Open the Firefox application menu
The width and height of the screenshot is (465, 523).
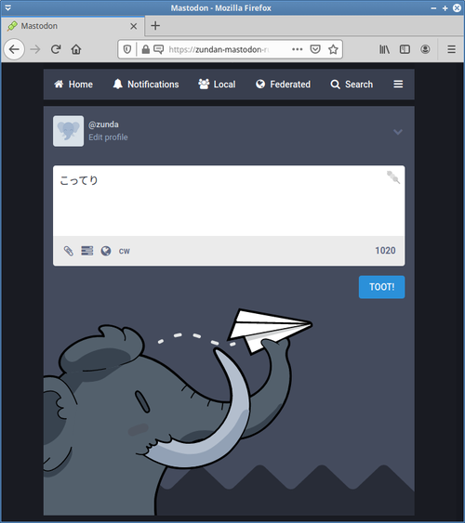(451, 49)
